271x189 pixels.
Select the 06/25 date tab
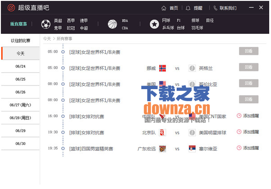coord(21,79)
